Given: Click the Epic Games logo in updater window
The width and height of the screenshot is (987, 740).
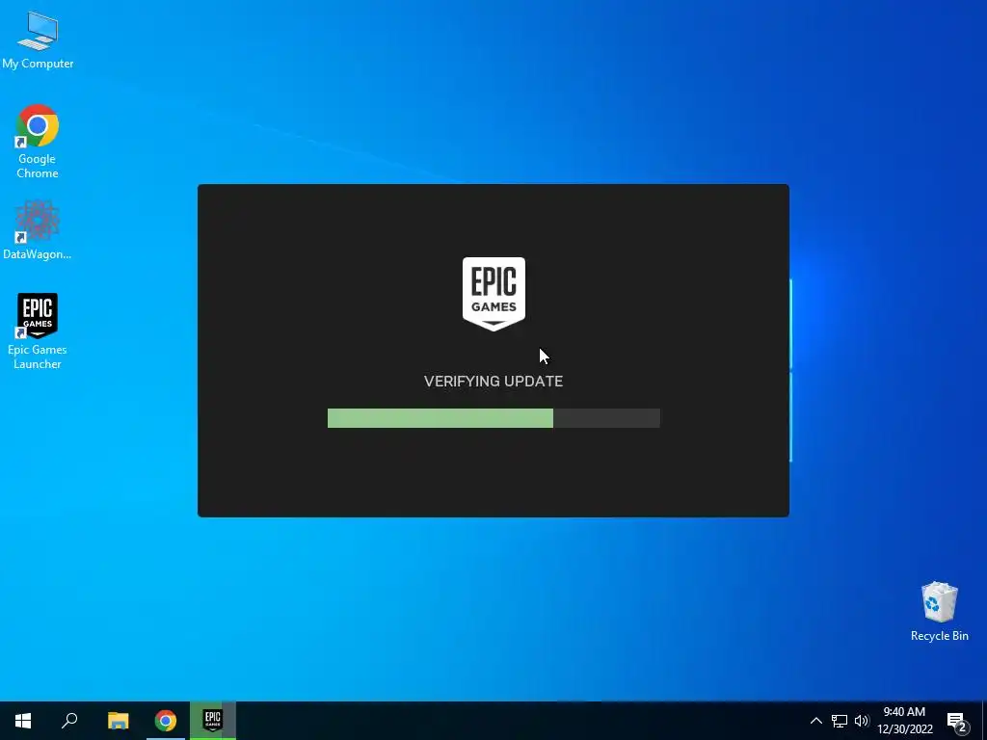Looking at the screenshot, I should [493, 294].
